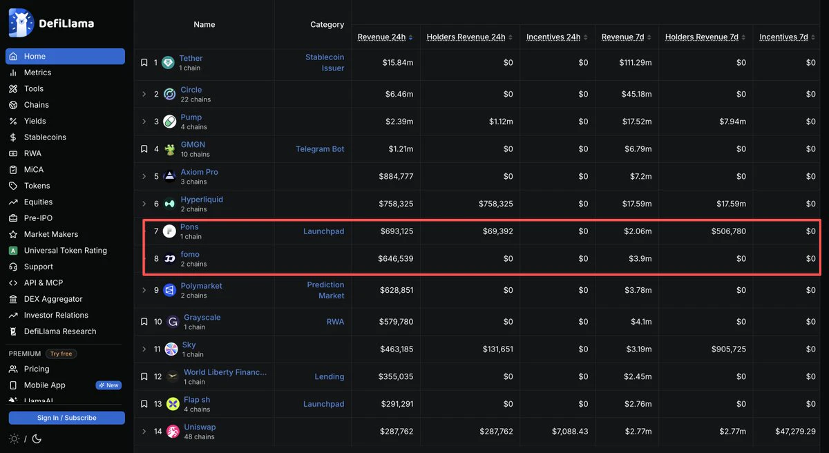
Task: Click the GMGN protocol logo icon
Action: [x=169, y=149]
